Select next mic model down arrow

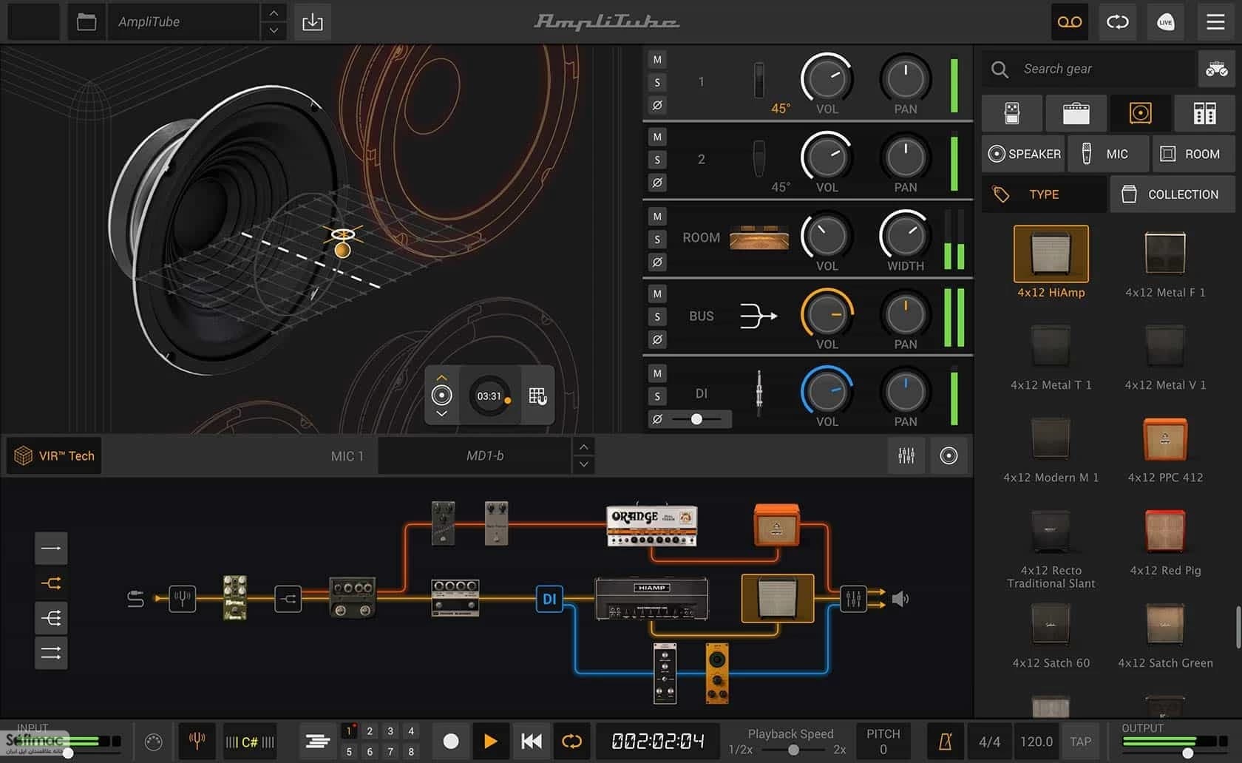tap(584, 464)
